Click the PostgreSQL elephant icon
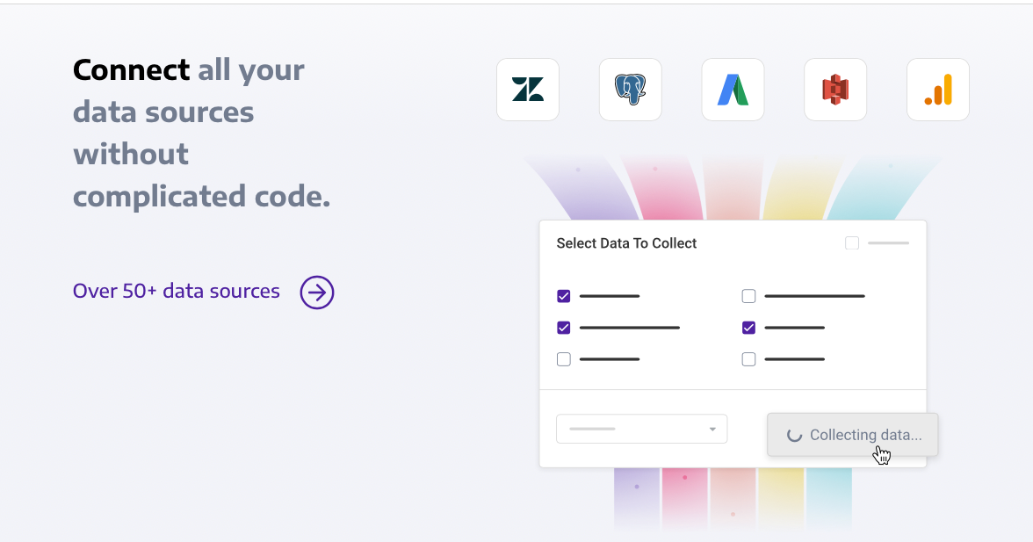1033x542 pixels. coord(630,89)
